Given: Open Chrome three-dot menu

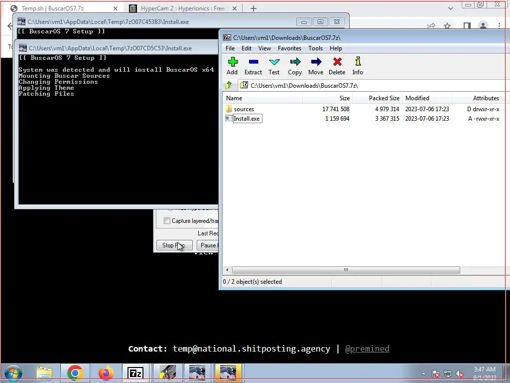Looking at the screenshot, I should [499, 25].
